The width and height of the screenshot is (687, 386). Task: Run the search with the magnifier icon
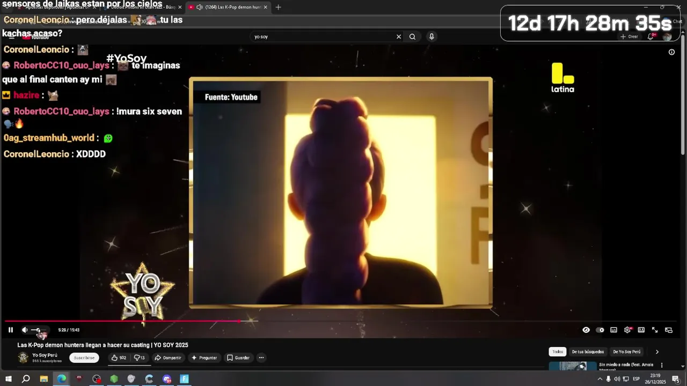coord(412,36)
